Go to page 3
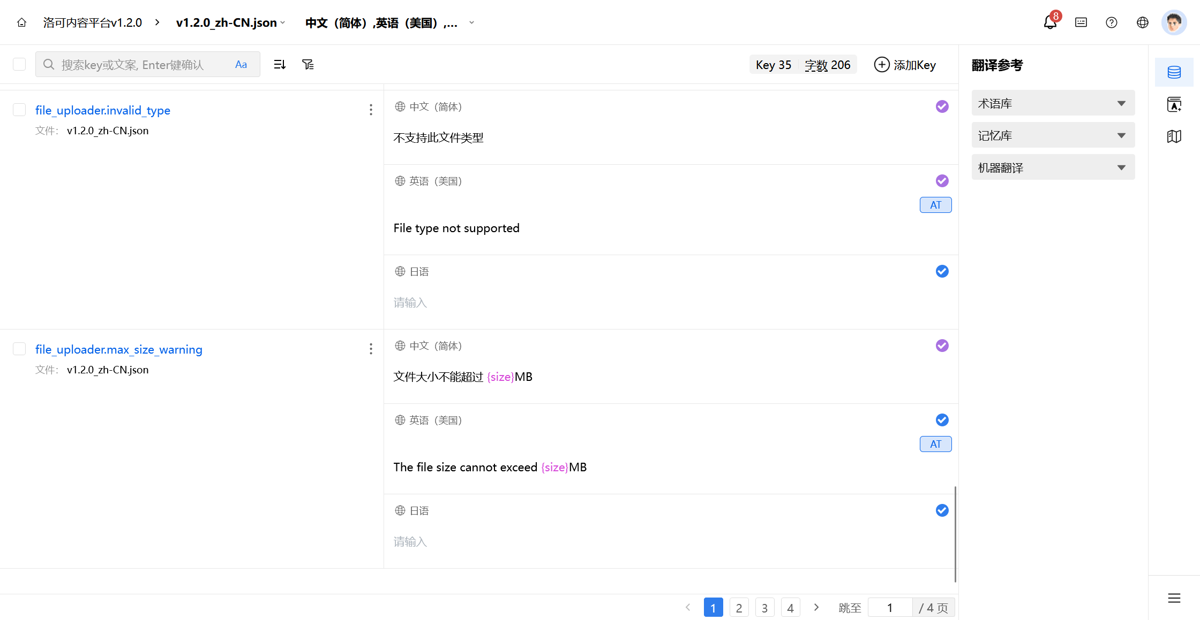1200x620 pixels. tap(764, 608)
